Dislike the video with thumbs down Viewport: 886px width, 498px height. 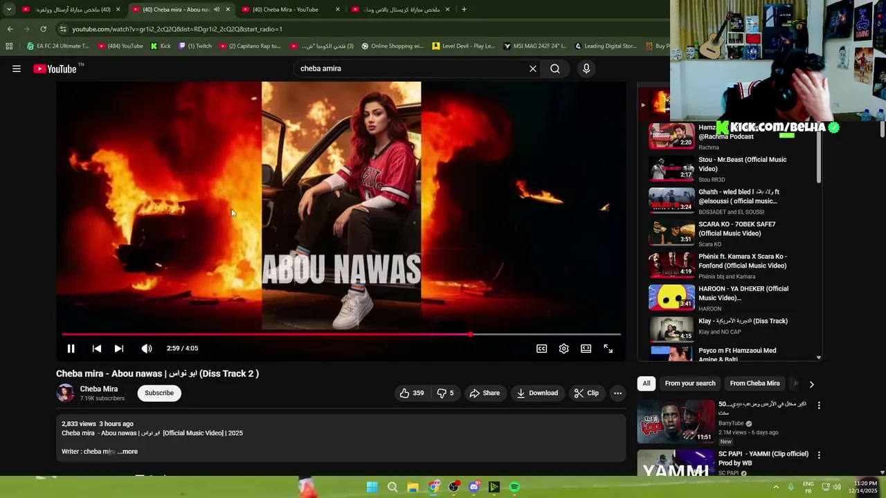pos(445,393)
